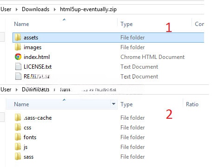
Task: Go to User in top address bar
Action: pos(6,9)
